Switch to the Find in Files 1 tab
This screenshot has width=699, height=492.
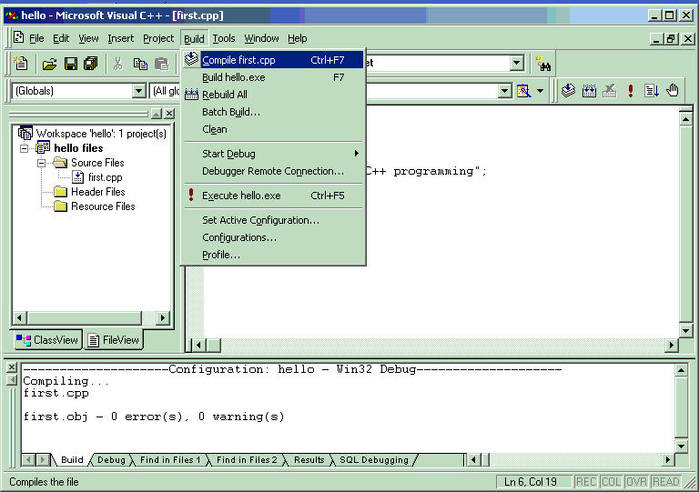point(170,459)
